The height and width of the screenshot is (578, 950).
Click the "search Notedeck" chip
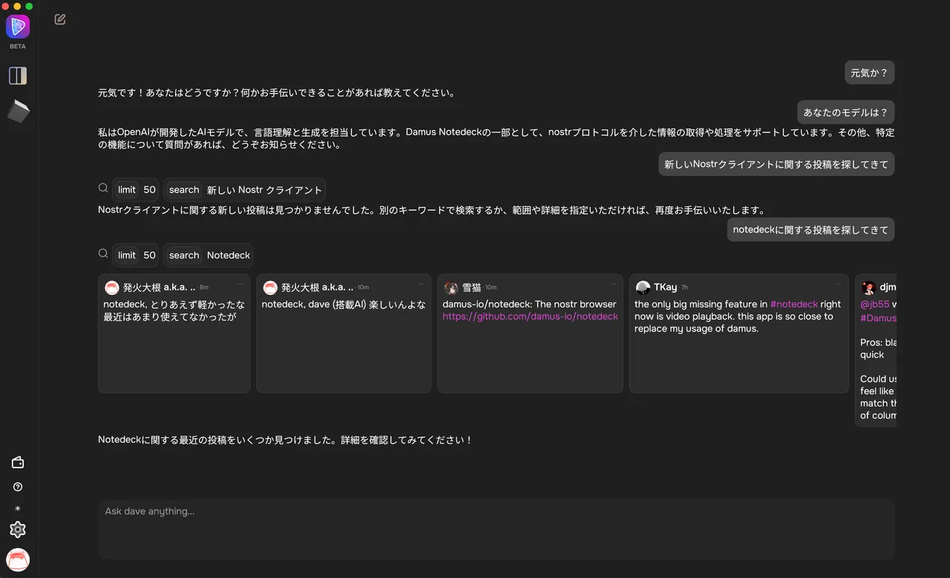pyautogui.click(x=209, y=255)
